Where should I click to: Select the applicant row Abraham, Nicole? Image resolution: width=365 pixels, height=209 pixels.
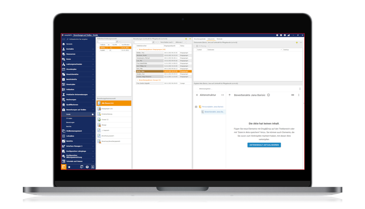164,56
